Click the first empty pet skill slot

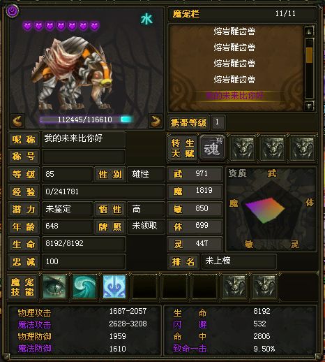tap(144, 287)
